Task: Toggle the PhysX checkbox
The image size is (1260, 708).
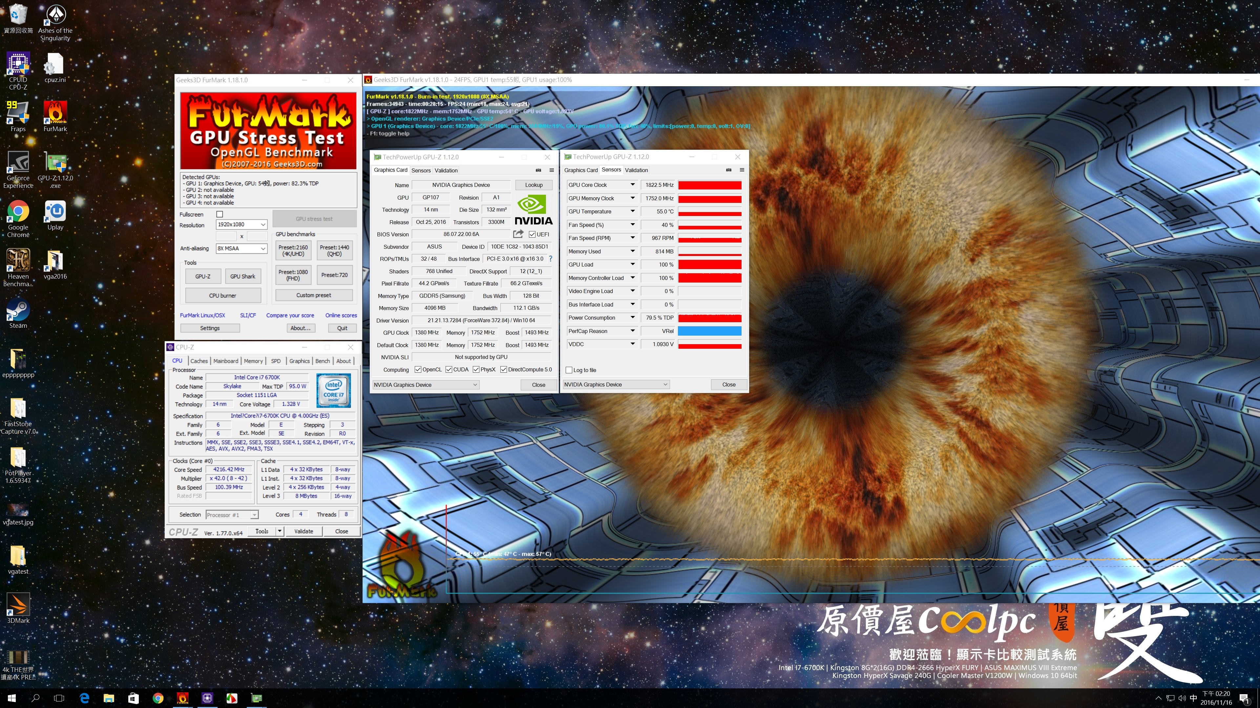Action: click(x=475, y=369)
